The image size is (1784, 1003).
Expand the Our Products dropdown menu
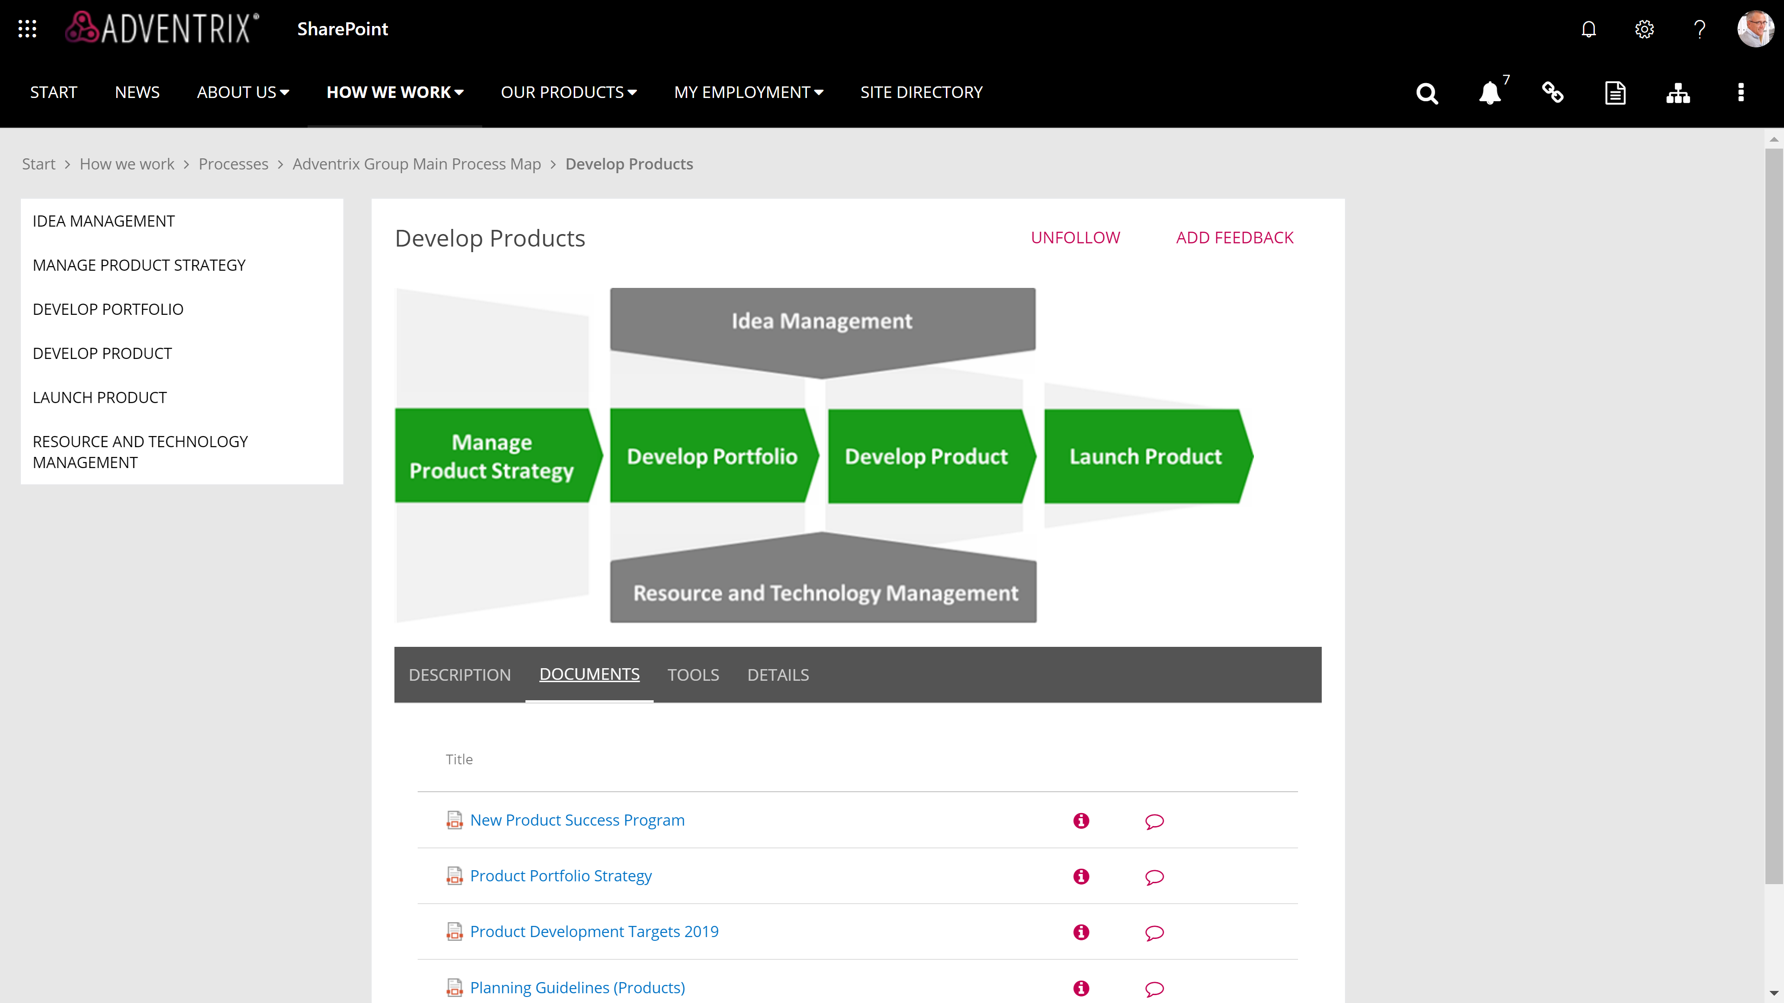point(569,93)
